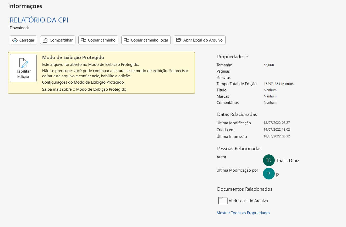Click the chain icon in Copiar caminho
This screenshot has height=227, width=346.
click(84, 40)
